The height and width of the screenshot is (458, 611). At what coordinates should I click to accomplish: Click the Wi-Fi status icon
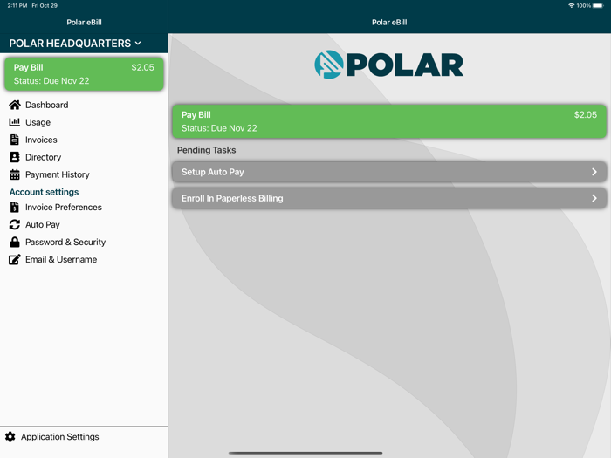point(571,5)
